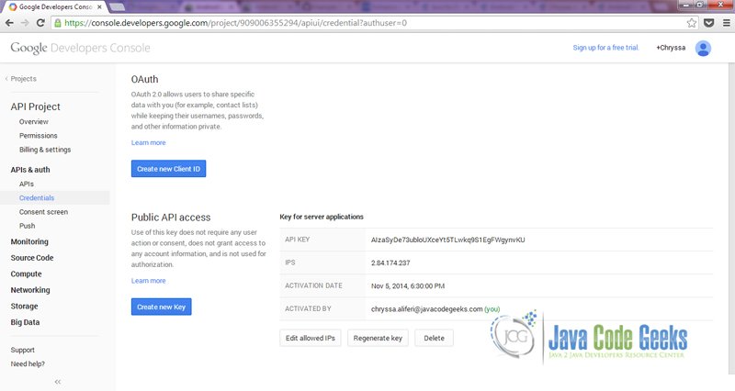735x391 pixels.
Task: Open Learn more under OAuth
Action: click(x=148, y=143)
